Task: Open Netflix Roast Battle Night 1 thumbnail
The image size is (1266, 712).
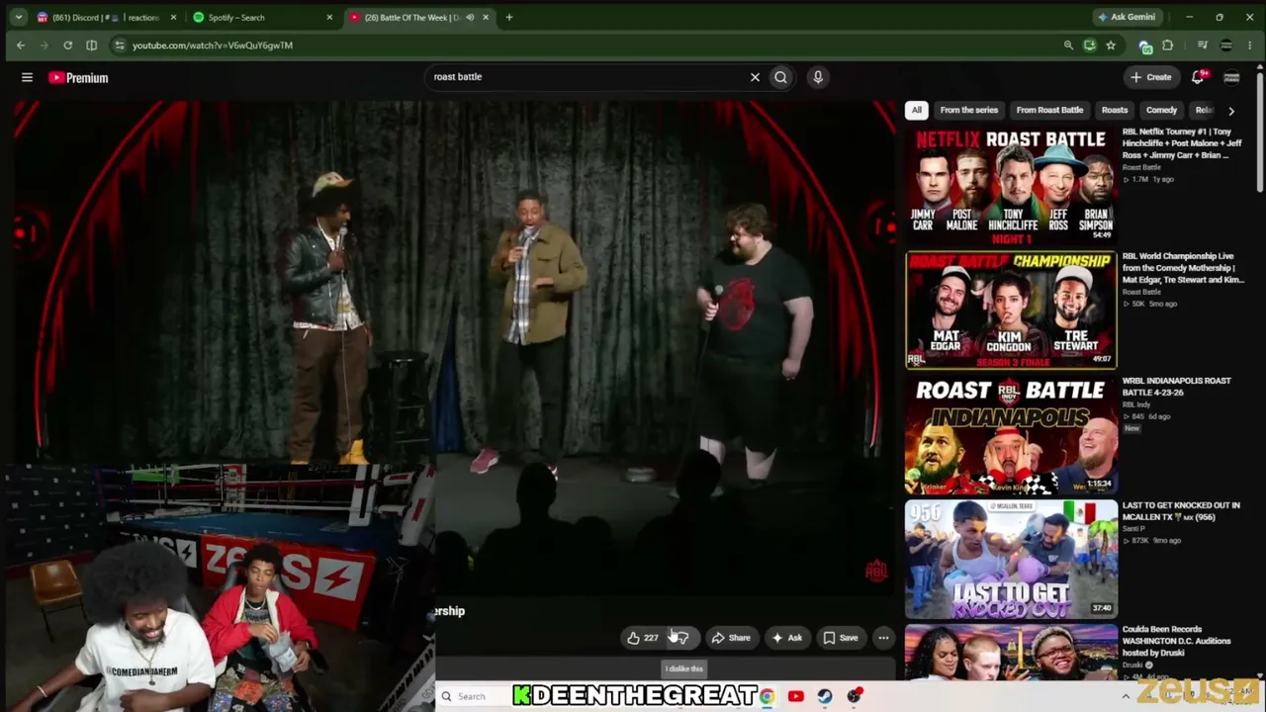Action: (1011, 185)
